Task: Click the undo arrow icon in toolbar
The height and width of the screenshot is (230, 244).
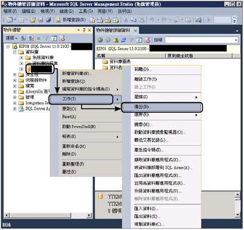Action: click(152, 20)
